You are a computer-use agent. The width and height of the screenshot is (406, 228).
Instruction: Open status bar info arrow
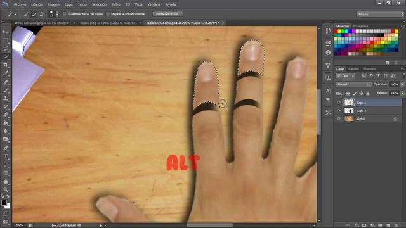click(101, 225)
